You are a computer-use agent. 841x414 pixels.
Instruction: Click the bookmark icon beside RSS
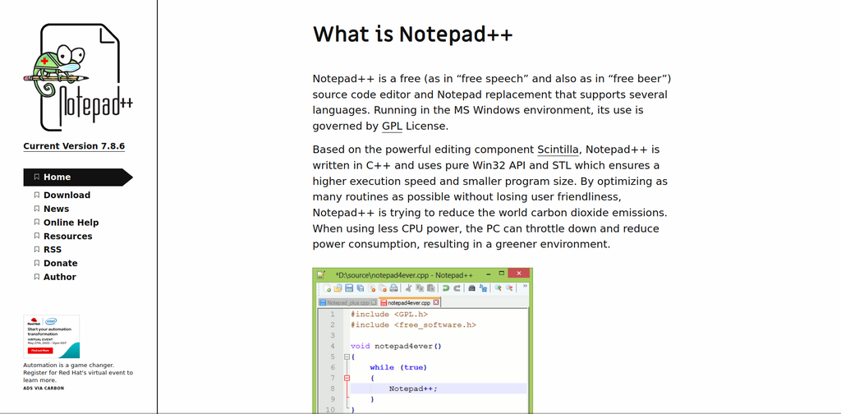36,250
